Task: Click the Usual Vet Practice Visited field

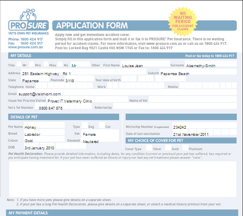Action: [x=87, y=99]
